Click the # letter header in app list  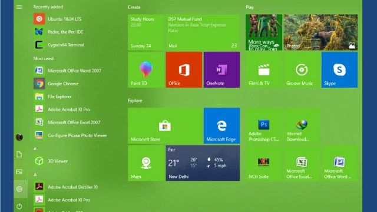coord(35,148)
